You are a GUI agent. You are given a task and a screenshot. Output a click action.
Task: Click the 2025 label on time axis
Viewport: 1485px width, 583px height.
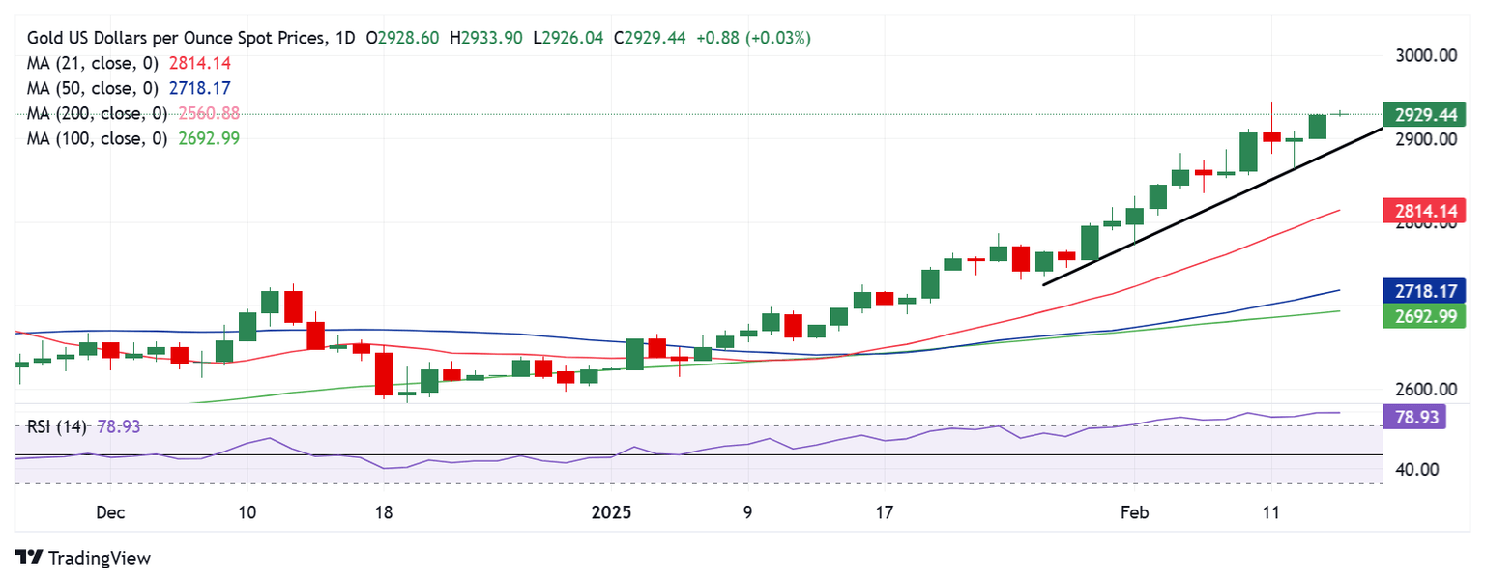coord(610,512)
